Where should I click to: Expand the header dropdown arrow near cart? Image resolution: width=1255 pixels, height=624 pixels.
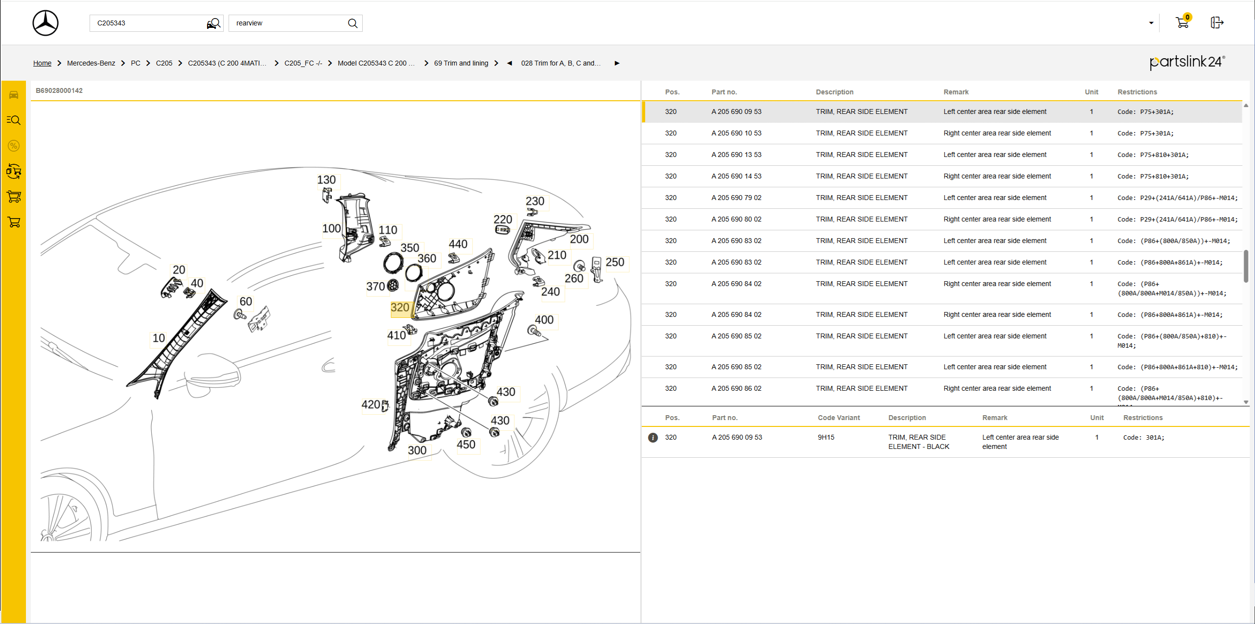(1151, 23)
